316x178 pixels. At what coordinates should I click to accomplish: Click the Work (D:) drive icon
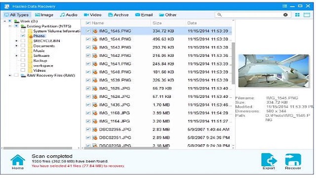click(x=17, y=21)
